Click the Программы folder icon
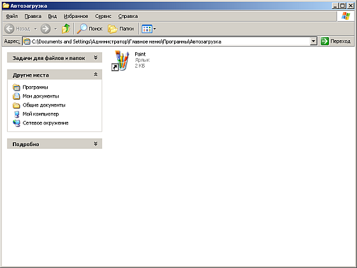This screenshot has height=268, width=357. pyautogui.click(x=17, y=87)
